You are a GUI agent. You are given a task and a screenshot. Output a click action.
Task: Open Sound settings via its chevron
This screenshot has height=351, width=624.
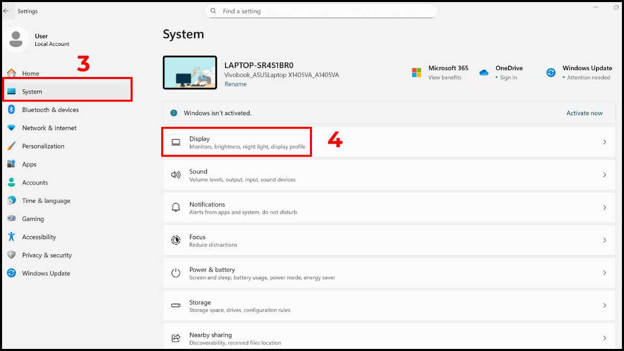[x=604, y=175]
